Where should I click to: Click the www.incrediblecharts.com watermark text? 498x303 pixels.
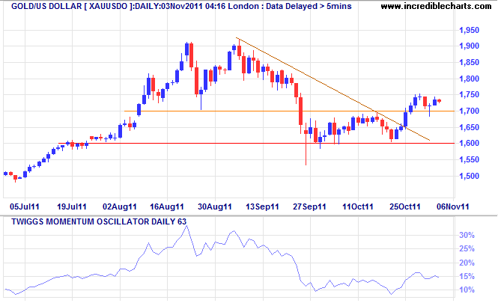(x=436, y=6)
